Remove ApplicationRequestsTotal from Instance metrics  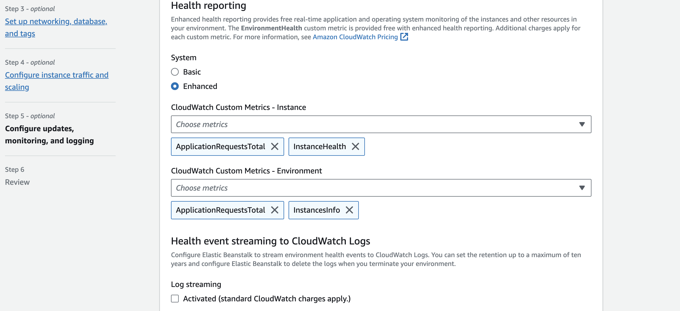(x=274, y=146)
